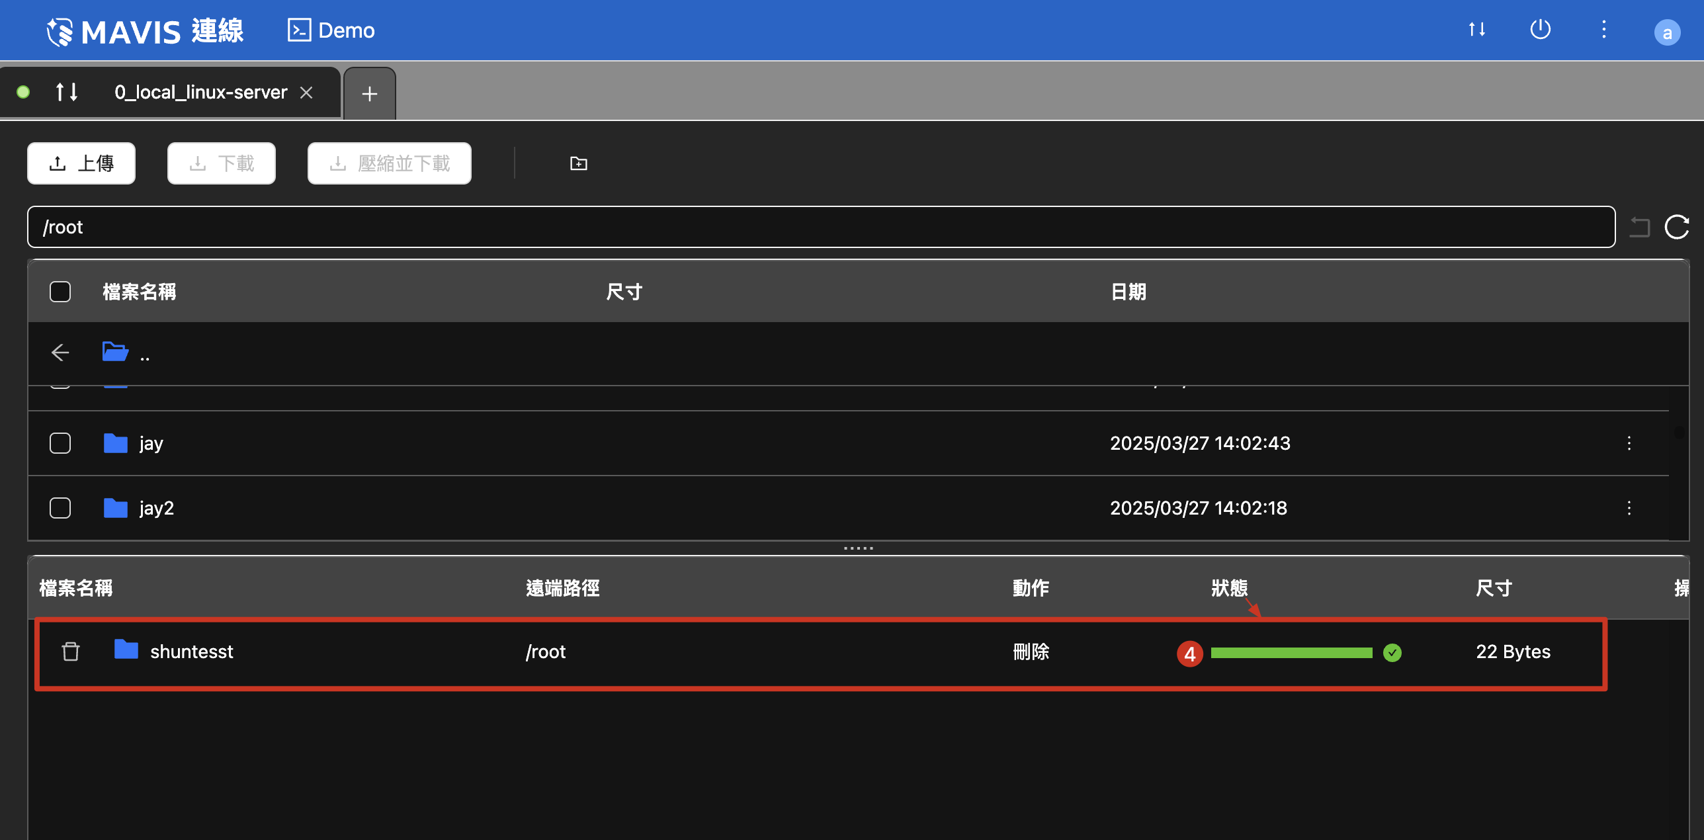Viewport: 1704px width, 840px height.
Task: Open the Demo terminal link
Action: click(331, 30)
